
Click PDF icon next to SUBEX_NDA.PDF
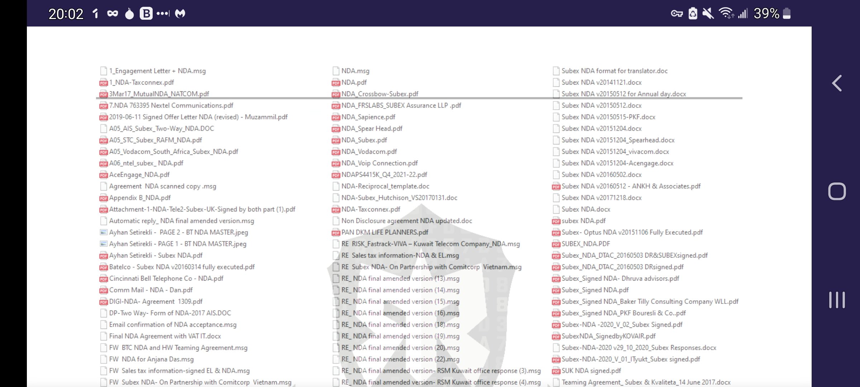[x=556, y=244]
